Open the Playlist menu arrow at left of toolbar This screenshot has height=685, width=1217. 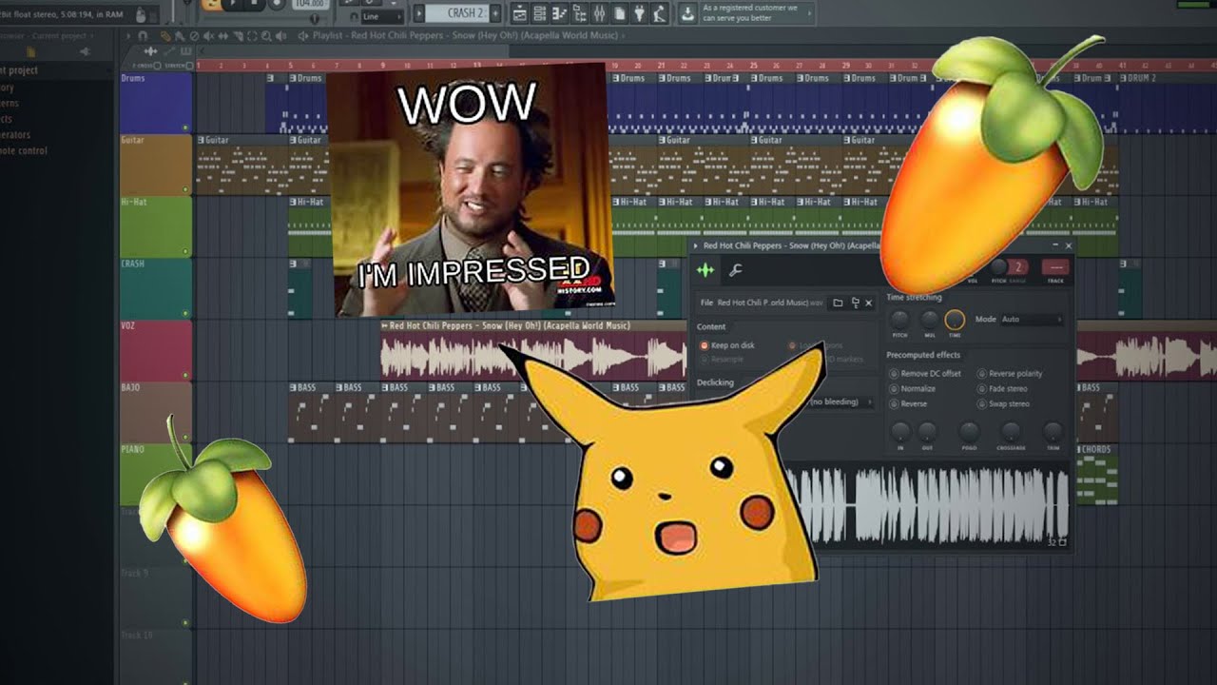(x=127, y=36)
